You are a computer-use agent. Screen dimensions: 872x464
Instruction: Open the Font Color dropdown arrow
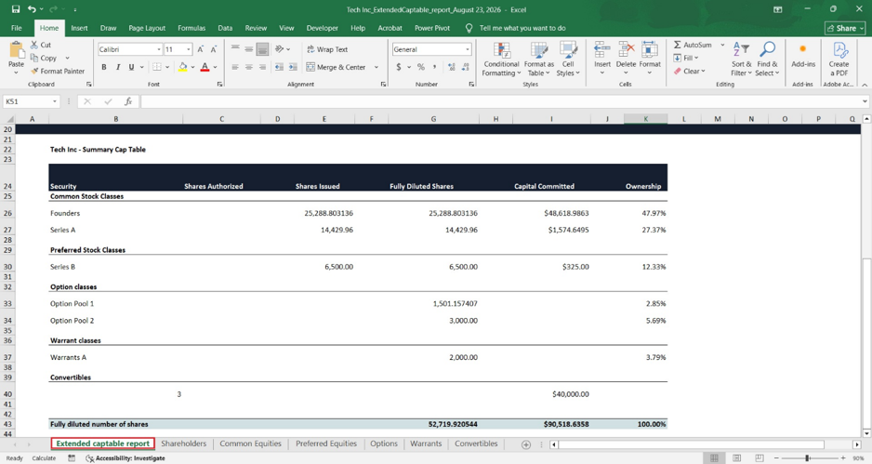[215, 67]
